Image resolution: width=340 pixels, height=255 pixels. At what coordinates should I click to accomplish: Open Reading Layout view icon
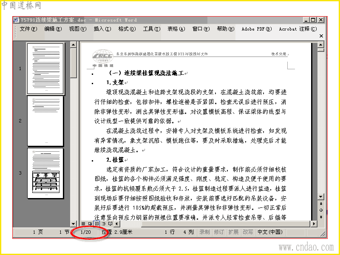(x=110, y=224)
